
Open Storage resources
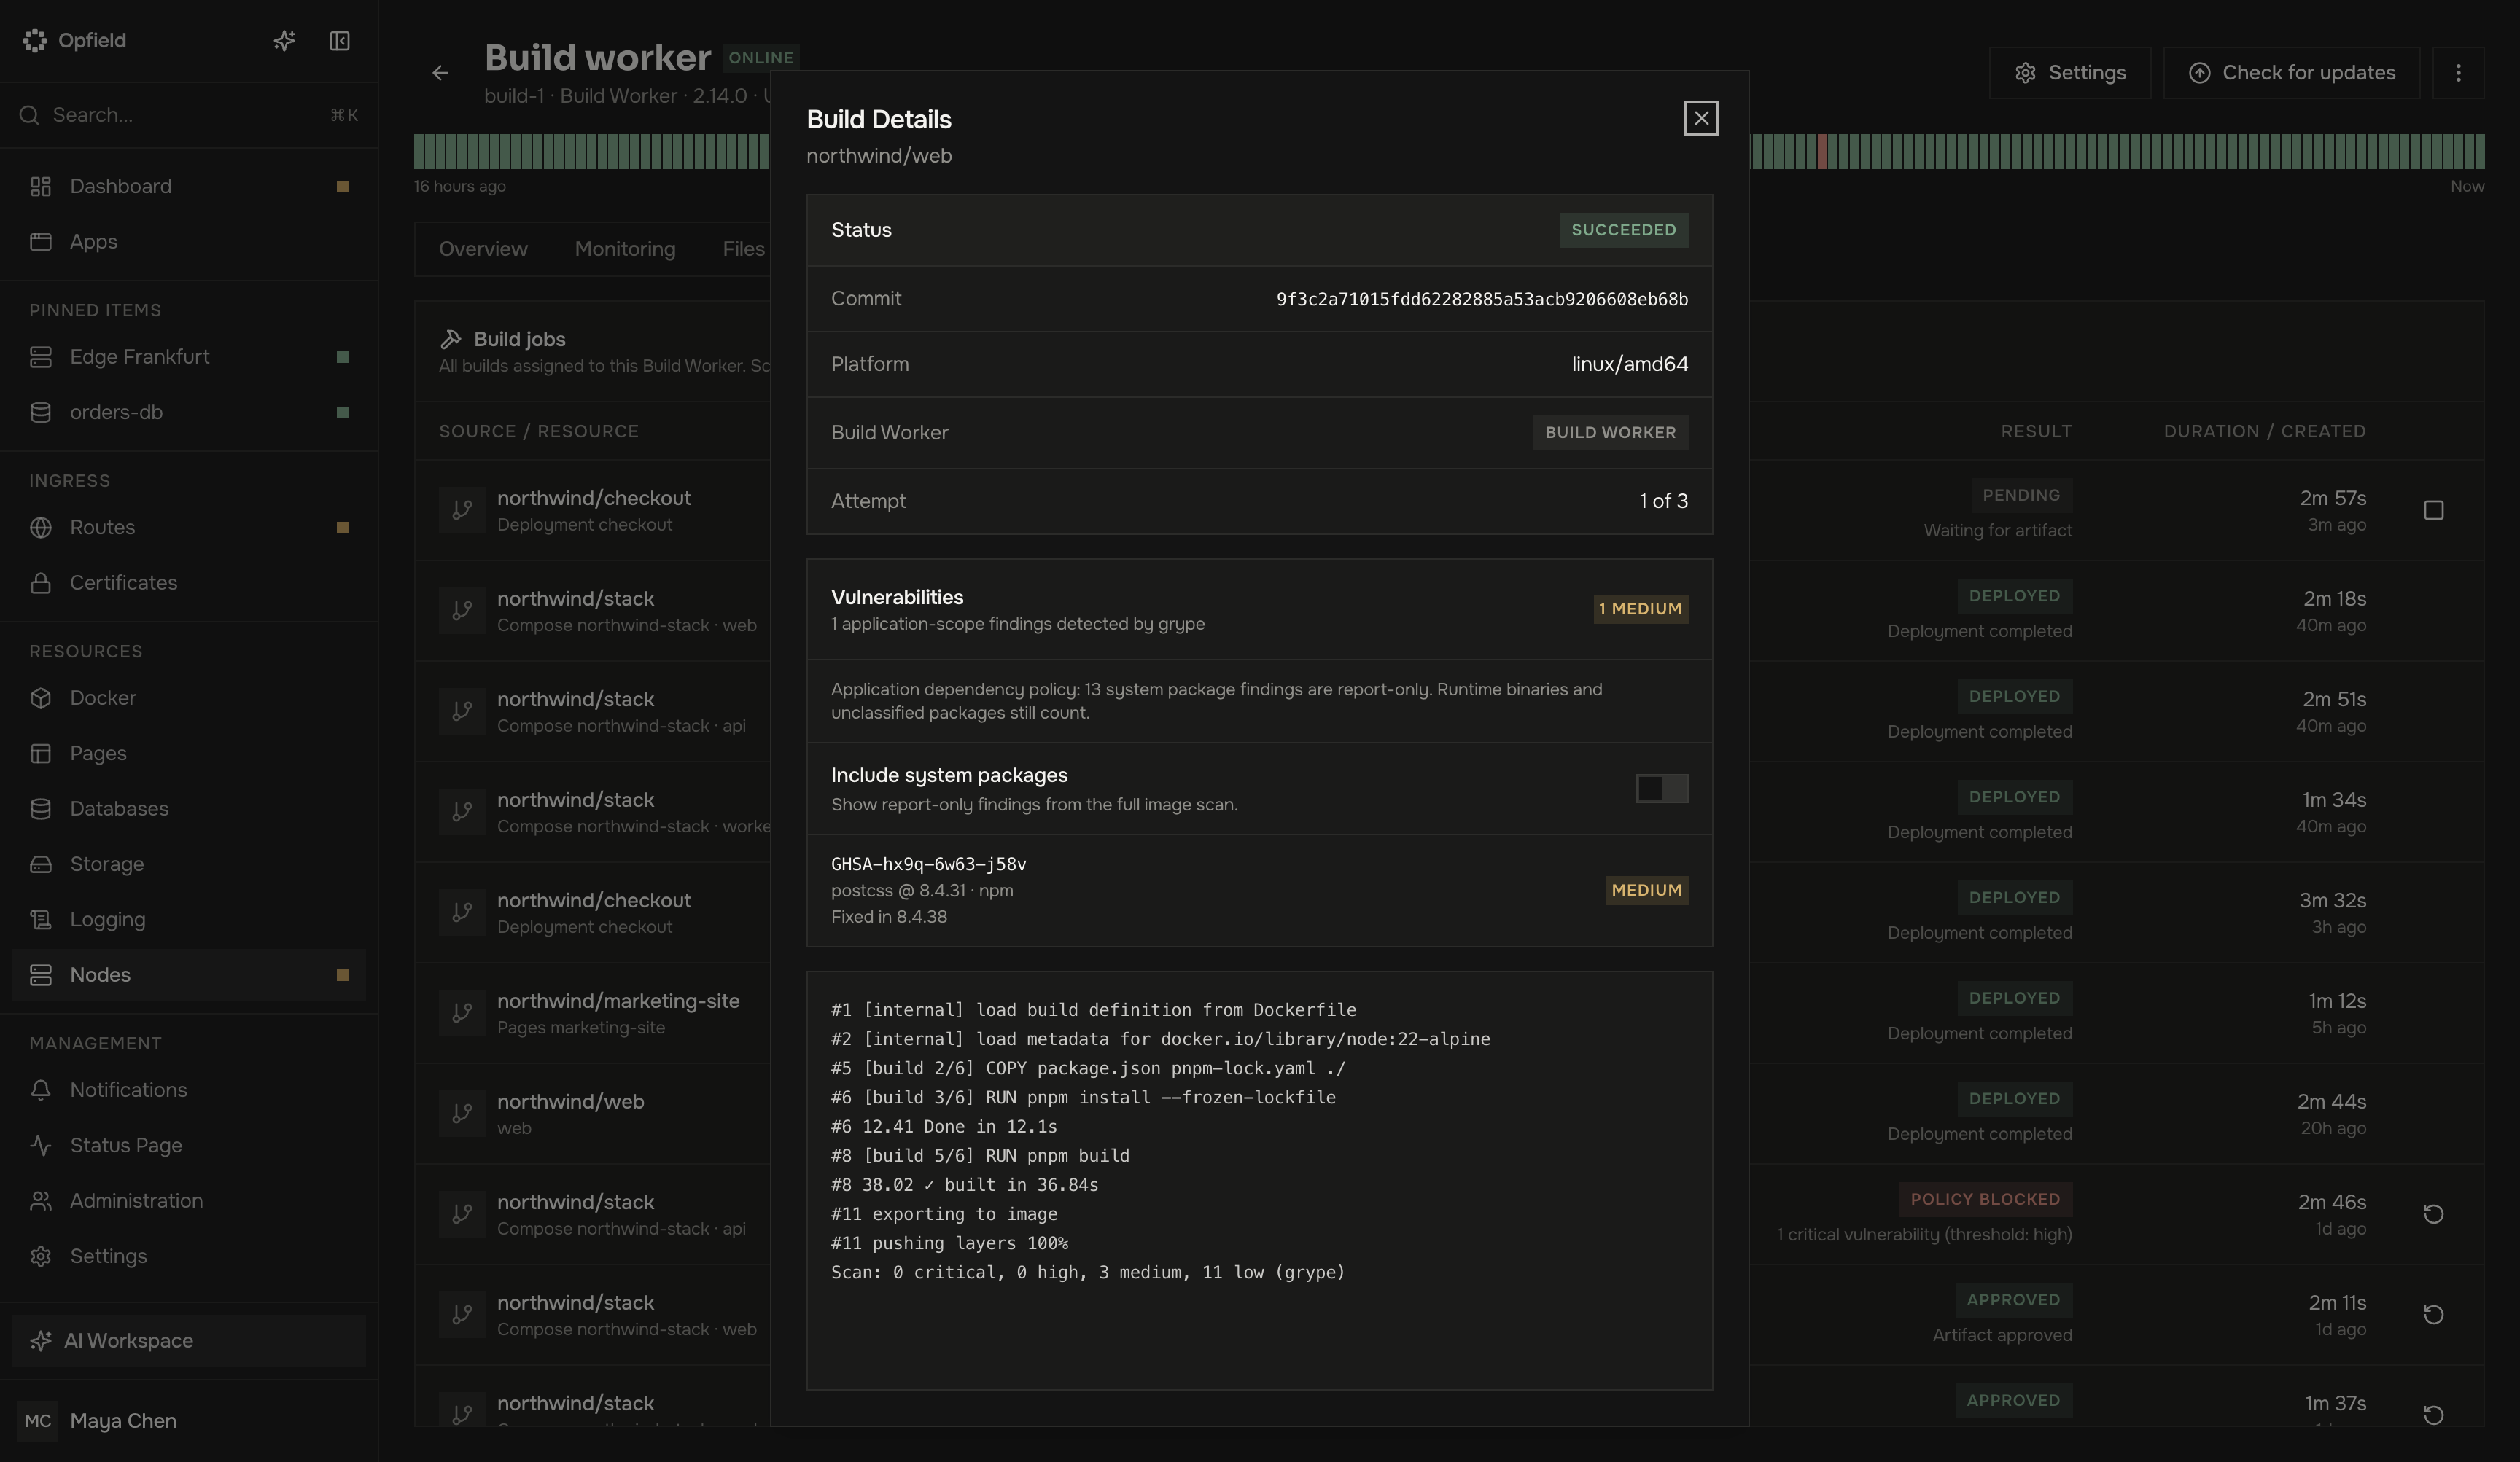pyautogui.click(x=189, y=864)
